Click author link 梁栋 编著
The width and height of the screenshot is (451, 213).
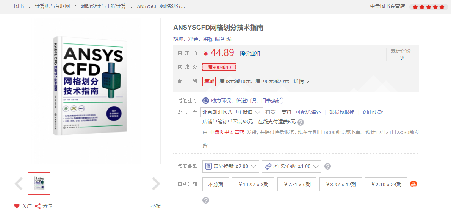click(214, 39)
